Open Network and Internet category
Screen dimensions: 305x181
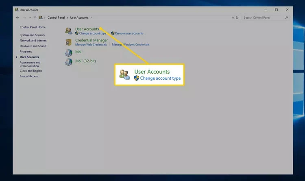point(33,41)
